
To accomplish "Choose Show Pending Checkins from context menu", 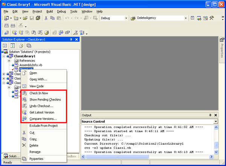I will pyautogui.click(x=44, y=100).
